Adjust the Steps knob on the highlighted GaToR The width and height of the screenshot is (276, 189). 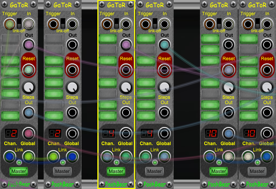click(x=126, y=88)
